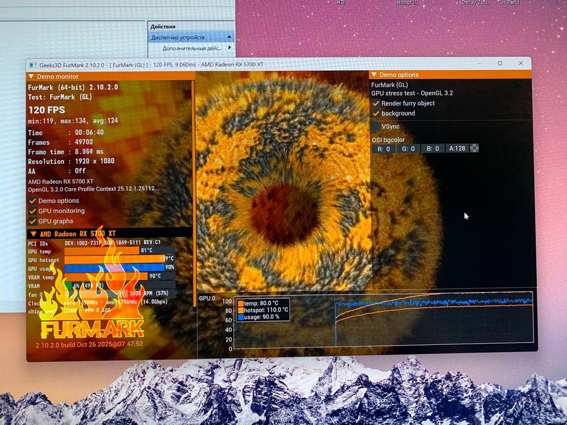Screen dimensions: 567x425
Task: Click the B: 0 color value field
Action: 433,149
